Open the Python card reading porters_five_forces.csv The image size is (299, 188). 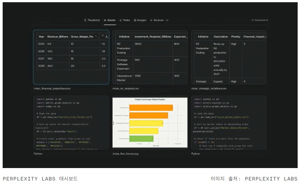pos(71,123)
